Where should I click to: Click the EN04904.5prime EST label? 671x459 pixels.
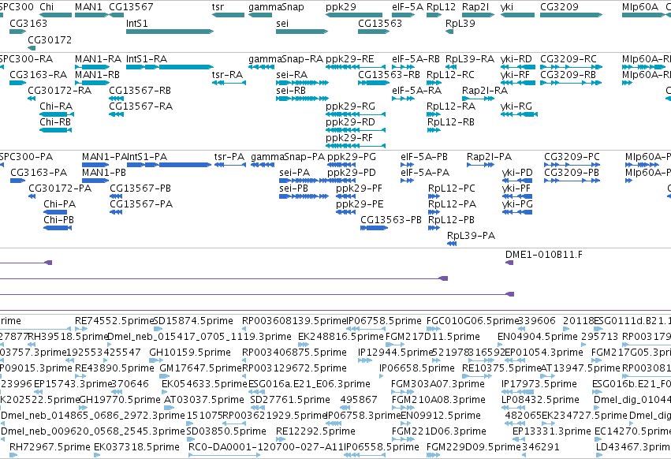click(538, 337)
